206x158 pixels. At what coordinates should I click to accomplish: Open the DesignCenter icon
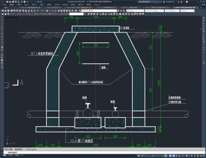pos(62,11)
